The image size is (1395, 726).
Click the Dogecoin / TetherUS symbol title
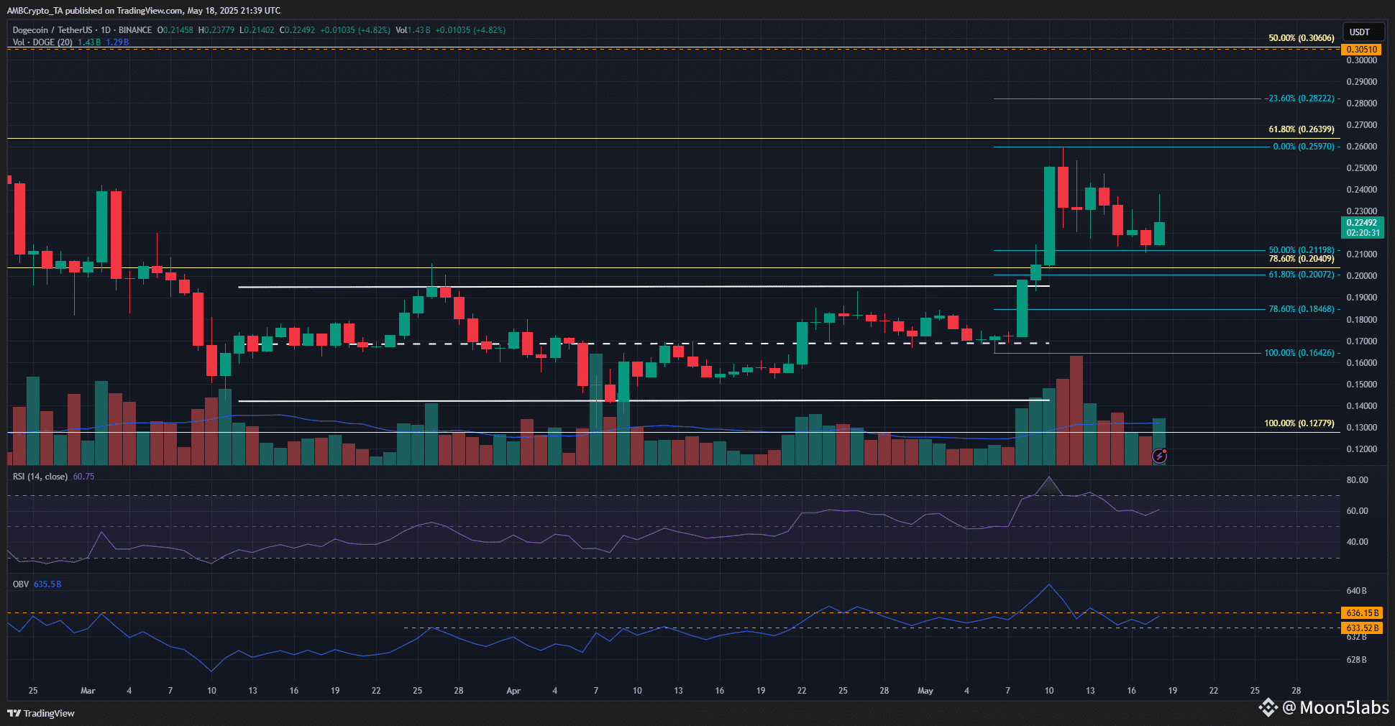tap(52, 30)
